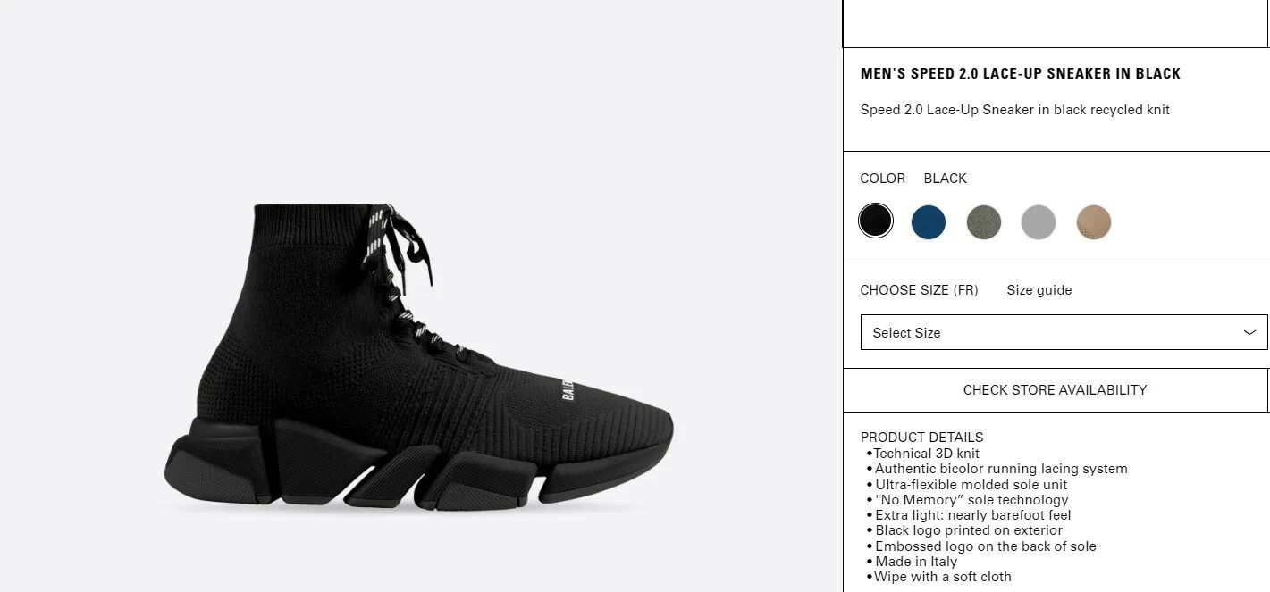Open the Select Size dropdown
Screen dimensions: 1270x592
(x=1064, y=332)
